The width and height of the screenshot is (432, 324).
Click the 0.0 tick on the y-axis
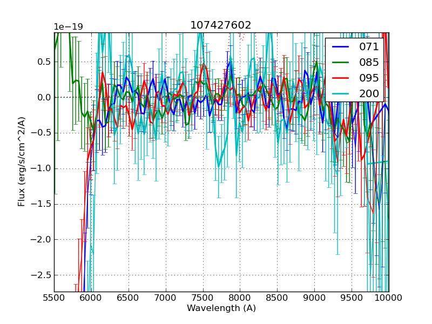click(x=43, y=98)
